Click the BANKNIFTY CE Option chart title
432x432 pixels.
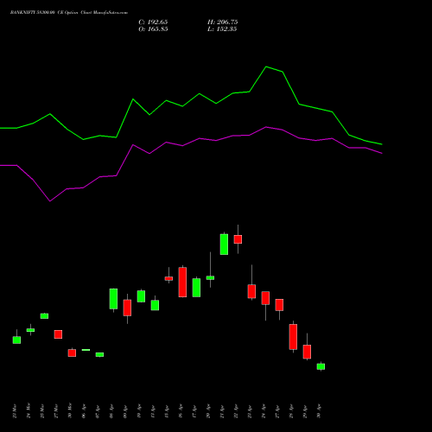[x=69, y=13]
